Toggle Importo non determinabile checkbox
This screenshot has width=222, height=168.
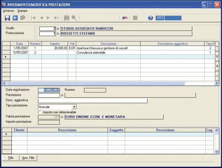pyautogui.click(x=40, y=112)
